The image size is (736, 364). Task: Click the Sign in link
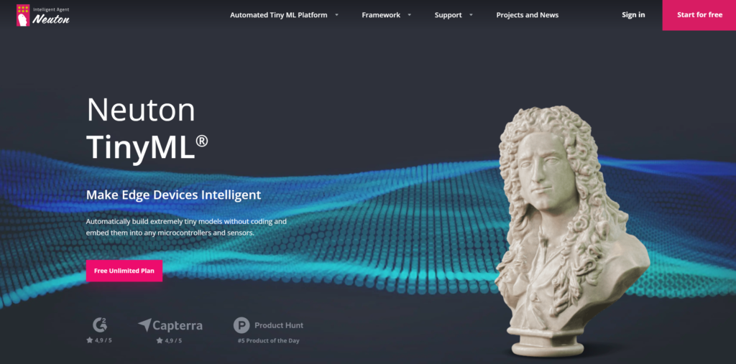click(x=633, y=15)
